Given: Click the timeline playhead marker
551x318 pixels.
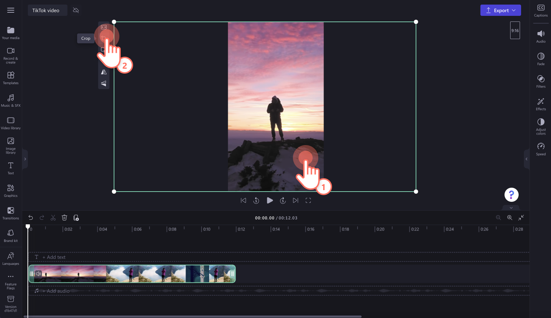Looking at the screenshot, I should [28, 226].
